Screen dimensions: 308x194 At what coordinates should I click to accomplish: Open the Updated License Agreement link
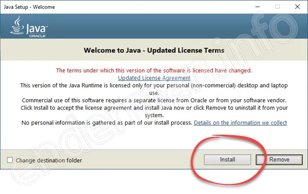(x=154, y=78)
